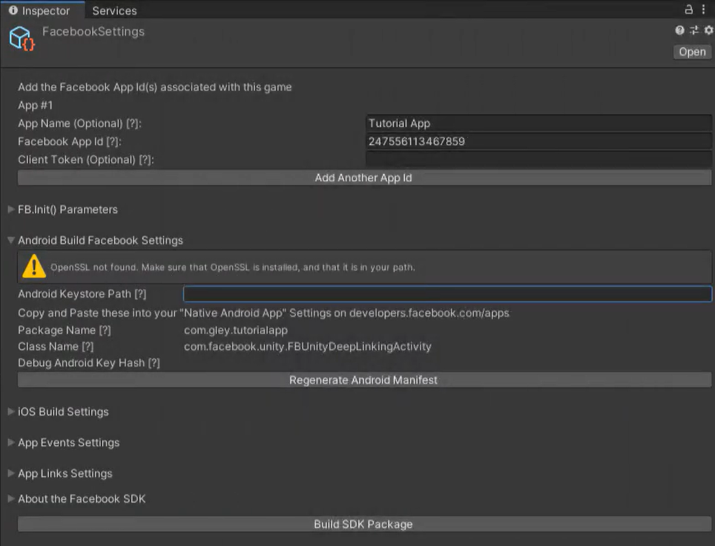Expand FB.Init() Parameters foldout

tap(11, 209)
